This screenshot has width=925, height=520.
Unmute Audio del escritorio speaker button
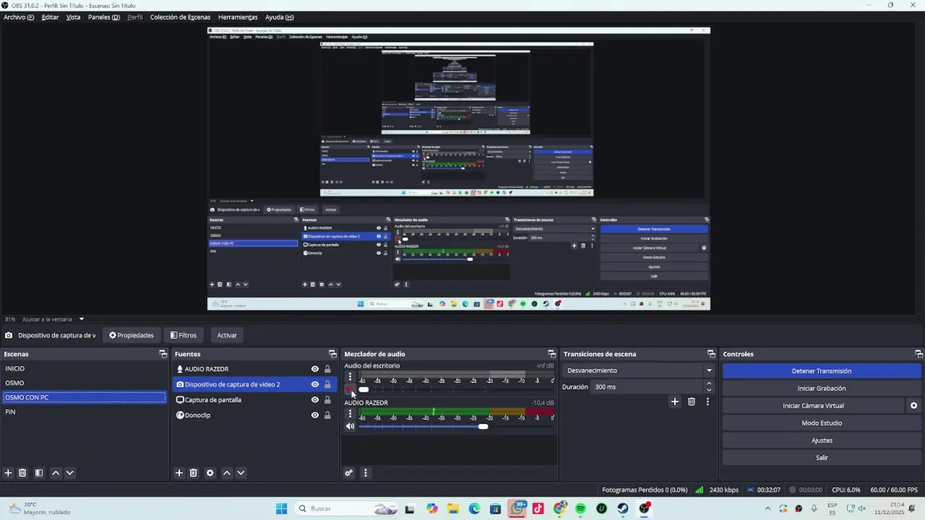click(x=350, y=389)
